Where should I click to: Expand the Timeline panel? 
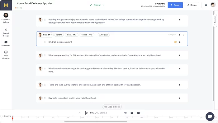click(7, 116)
